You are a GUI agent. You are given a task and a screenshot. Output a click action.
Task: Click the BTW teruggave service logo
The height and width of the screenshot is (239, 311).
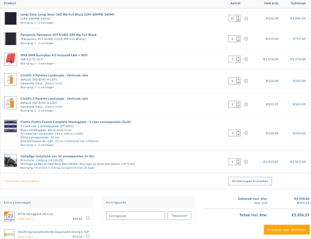coord(9,216)
